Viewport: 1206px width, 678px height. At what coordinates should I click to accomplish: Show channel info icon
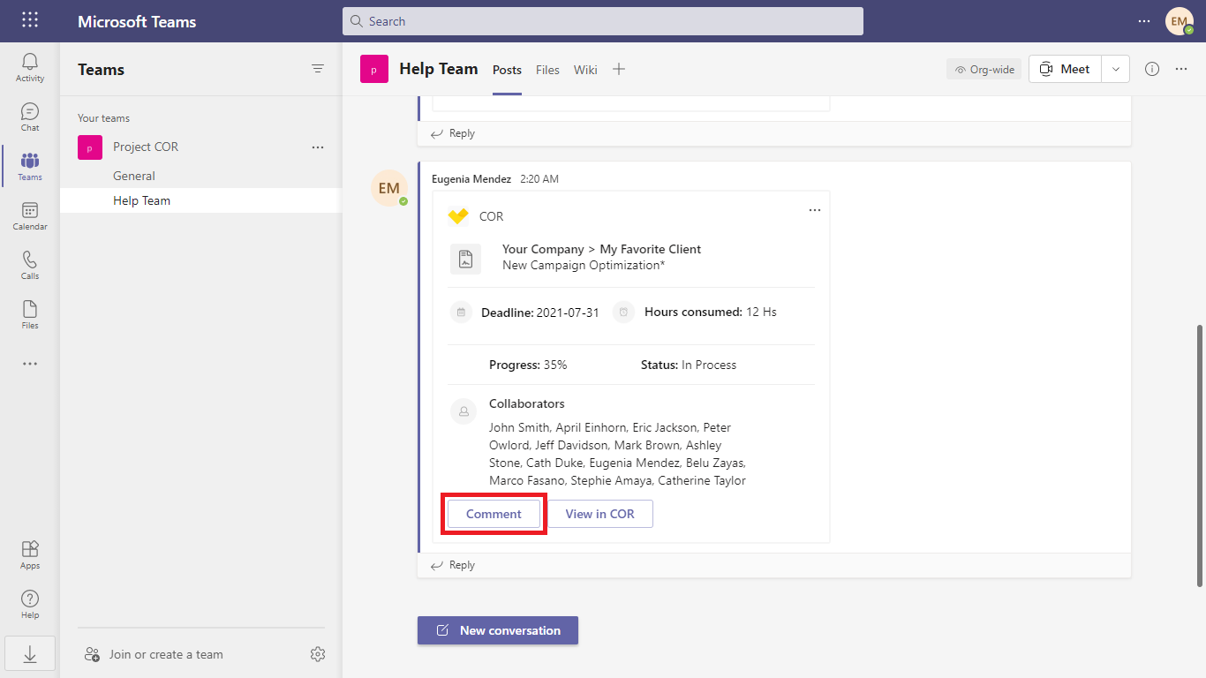click(x=1152, y=69)
